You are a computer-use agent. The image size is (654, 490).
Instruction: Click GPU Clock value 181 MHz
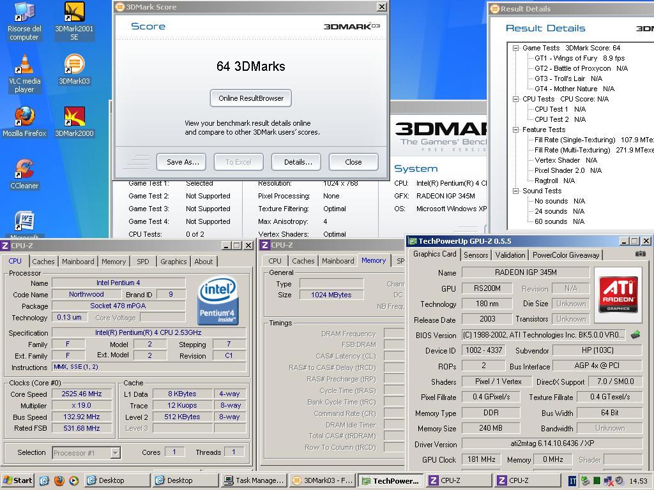click(481, 459)
